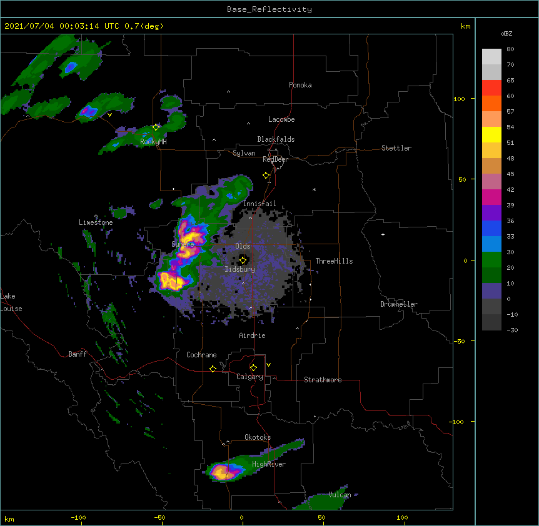Select the light gray 70-80 dBZ legend band
The height and width of the screenshot is (526, 539).
click(x=491, y=57)
